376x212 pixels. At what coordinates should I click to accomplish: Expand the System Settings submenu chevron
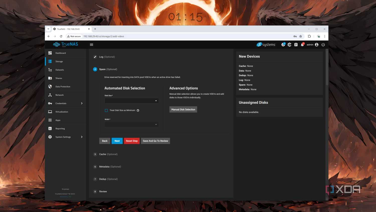tap(82, 137)
